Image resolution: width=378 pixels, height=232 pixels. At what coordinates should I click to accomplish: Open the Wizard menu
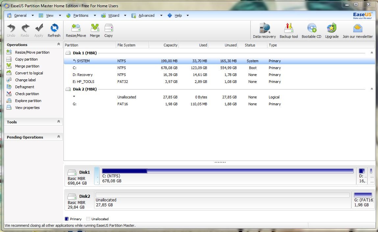pyautogui.click(x=114, y=15)
